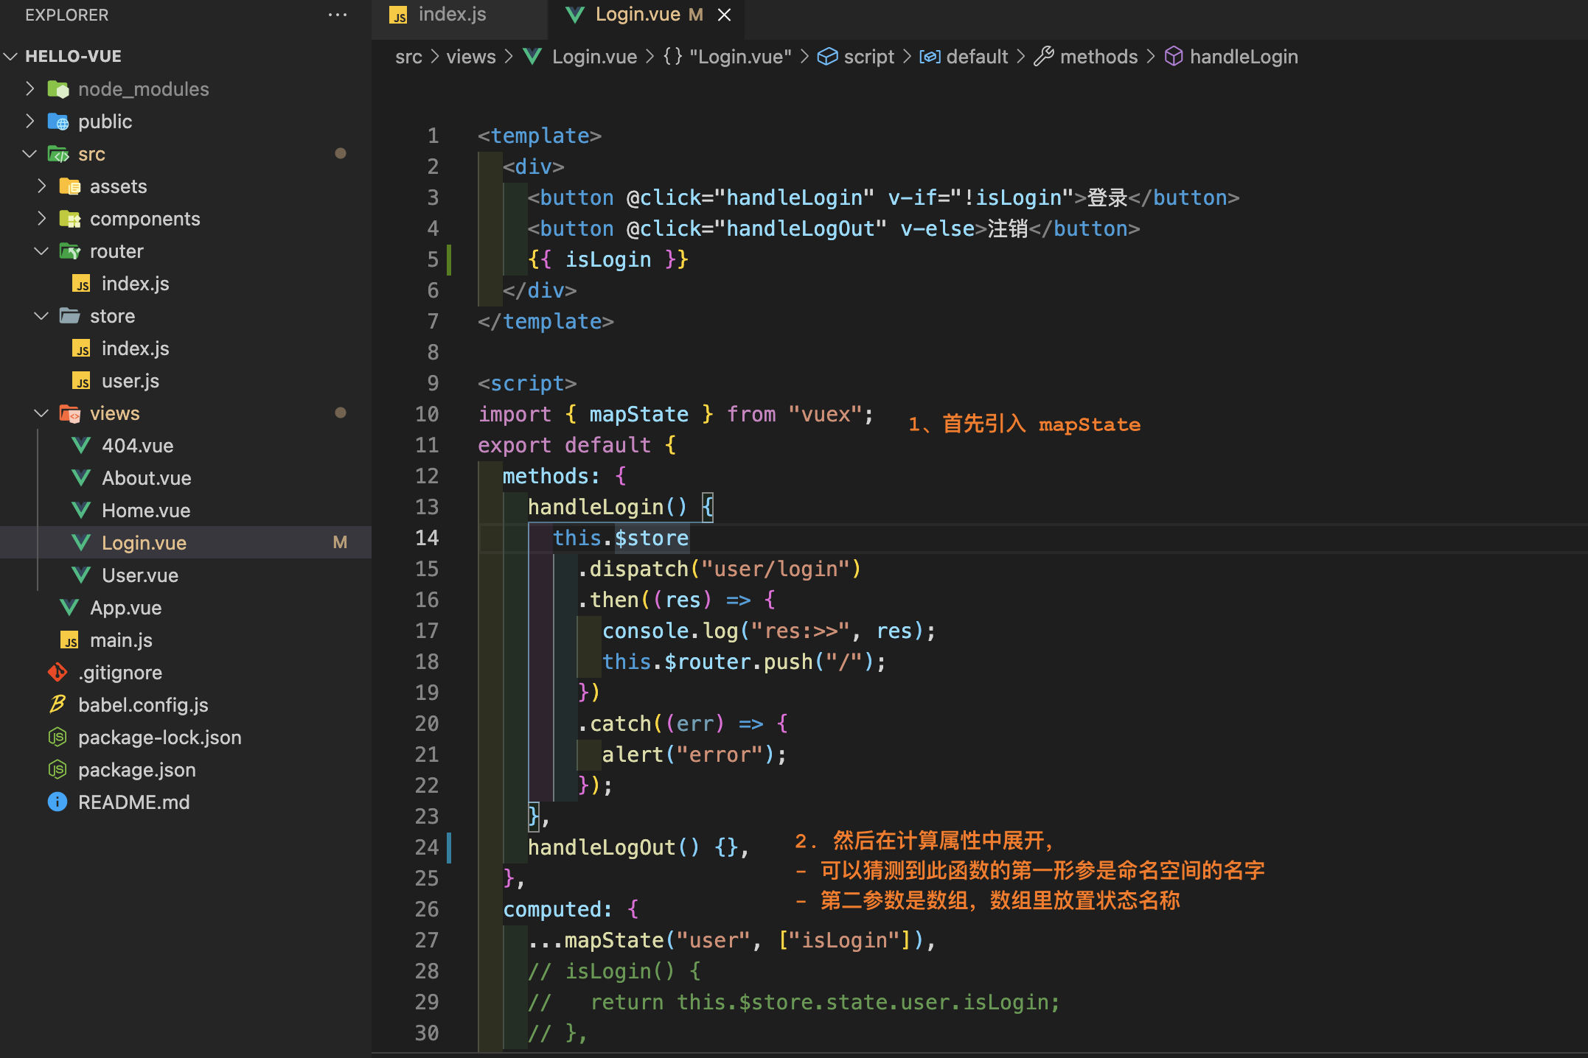Image resolution: width=1588 pixels, height=1058 pixels.
Task: Click the Node icon beside package.json
Action: (58, 770)
